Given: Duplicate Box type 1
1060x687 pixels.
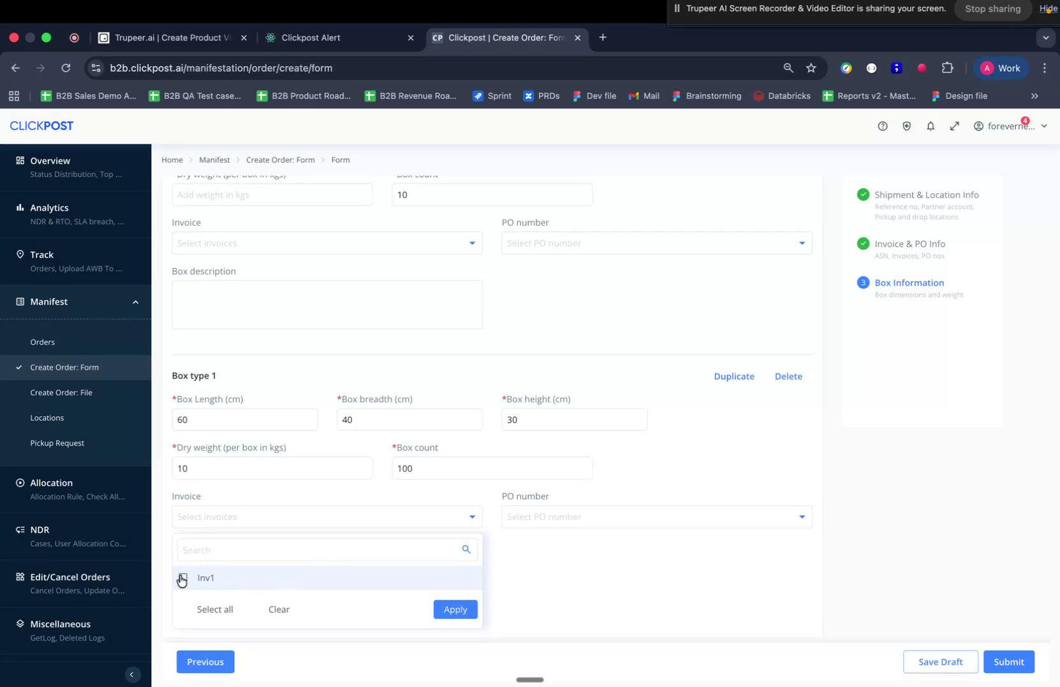Looking at the screenshot, I should pyautogui.click(x=733, y=376).
